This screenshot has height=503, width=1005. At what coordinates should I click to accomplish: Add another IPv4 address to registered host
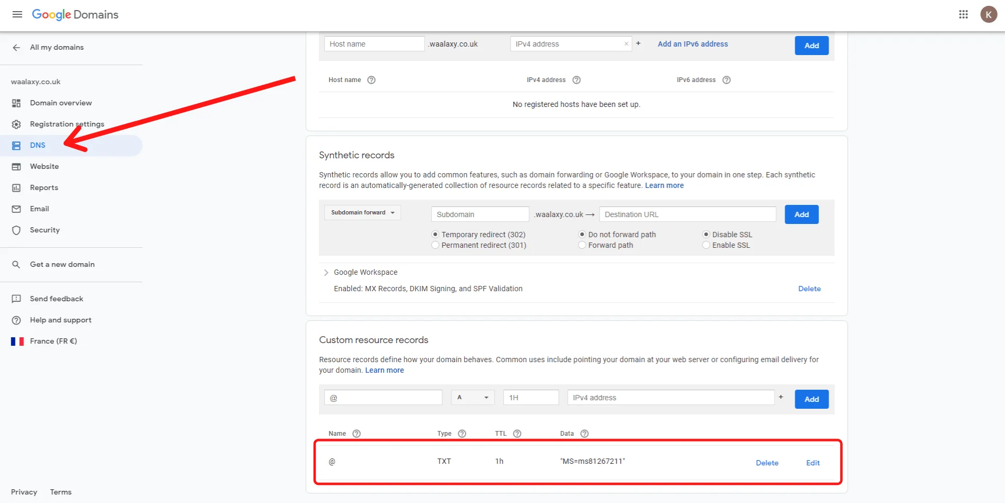tap(638, 43)
